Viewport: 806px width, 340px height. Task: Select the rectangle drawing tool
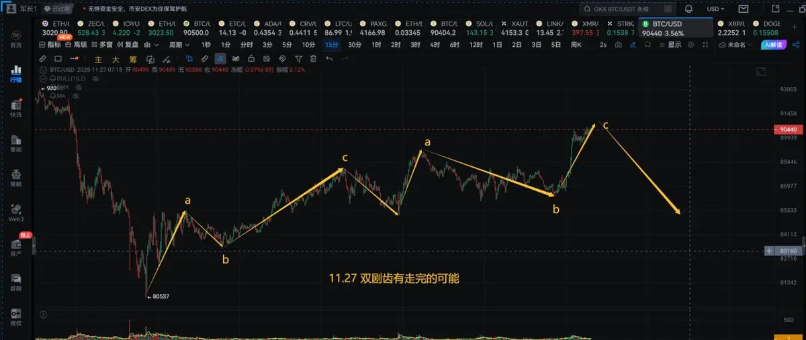click(x=58, y=58)
